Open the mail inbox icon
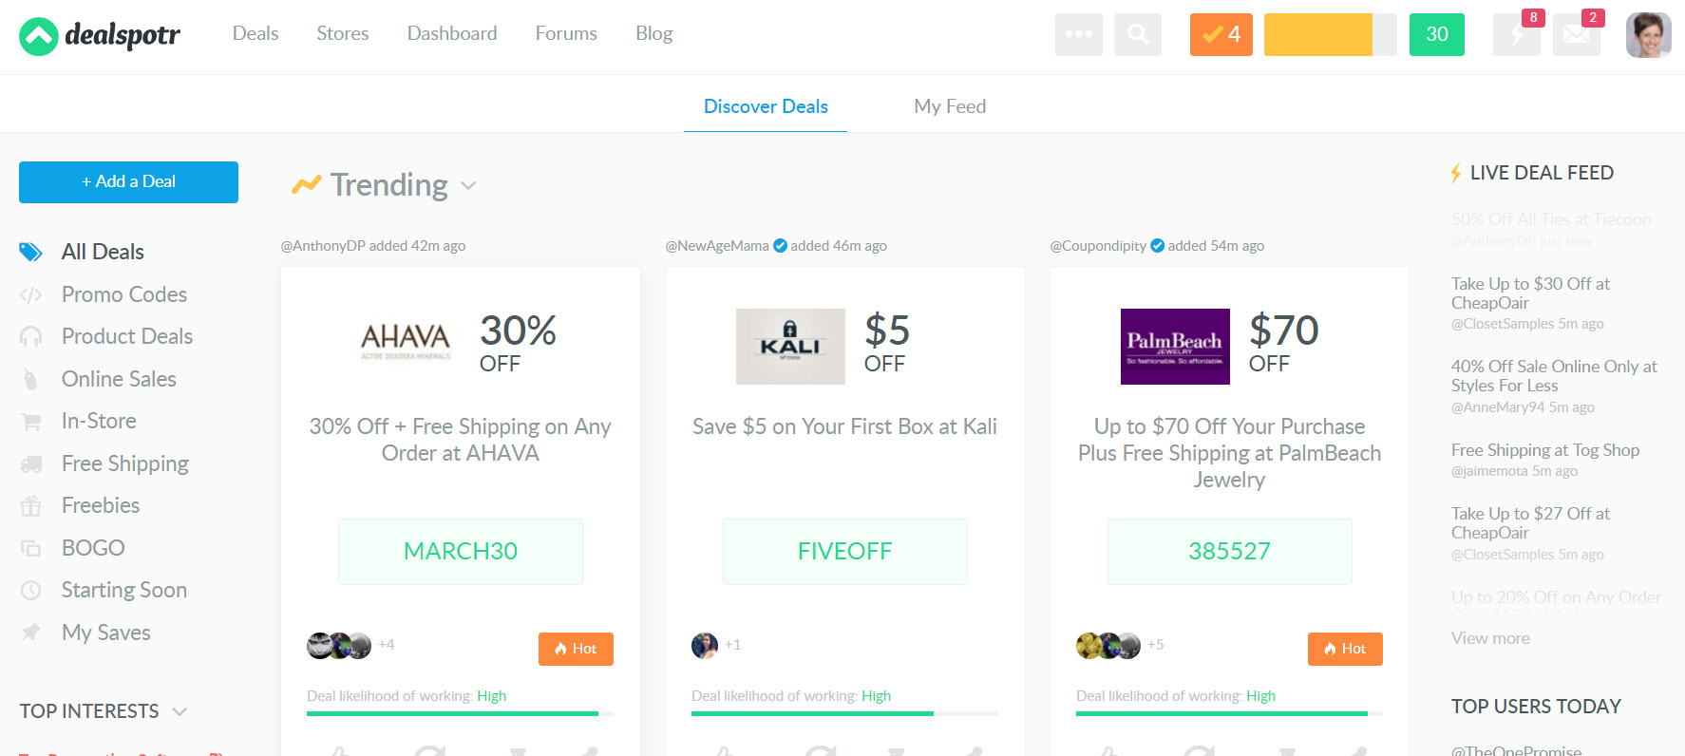Screen dimensions: 1685x756 1576,35
